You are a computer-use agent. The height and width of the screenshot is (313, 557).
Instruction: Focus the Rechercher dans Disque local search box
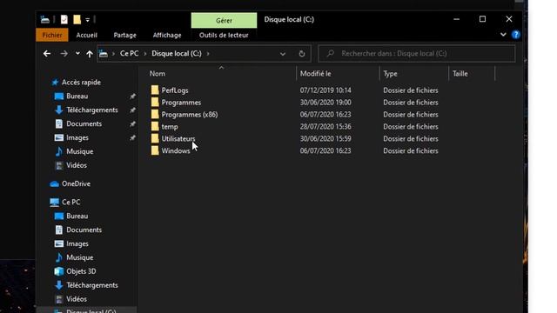pos(417,54)
